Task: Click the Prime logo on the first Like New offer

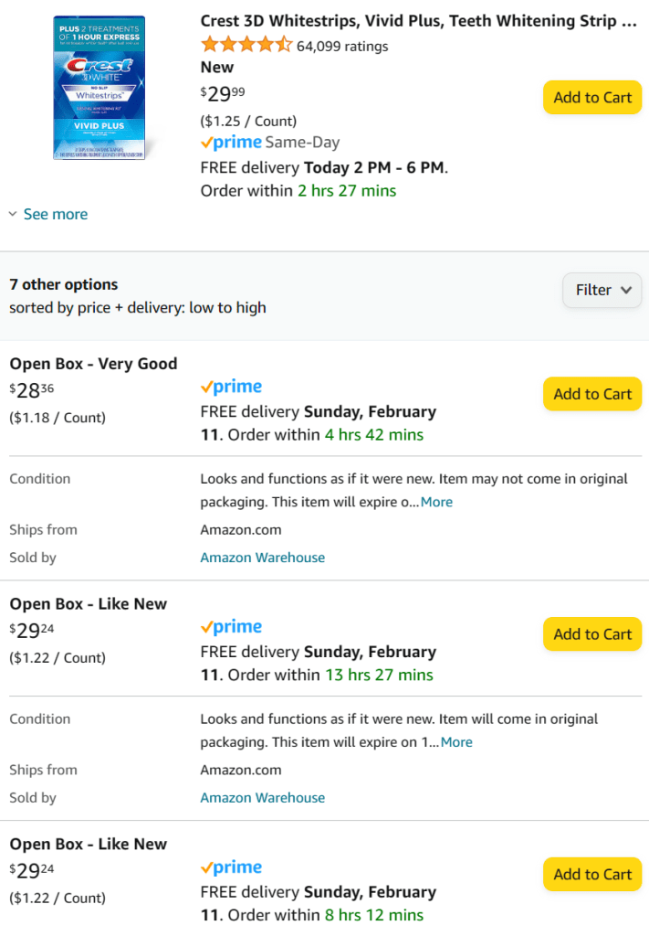Action: 231,627
